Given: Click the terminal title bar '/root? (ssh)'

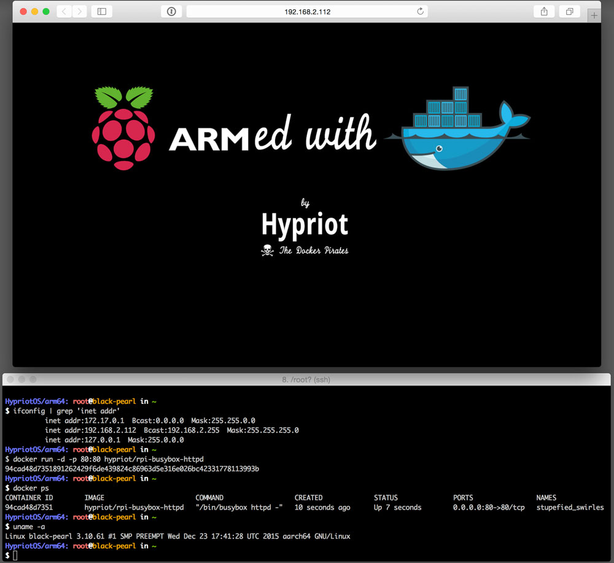Looking at the screenshot, I should [306, 380].
